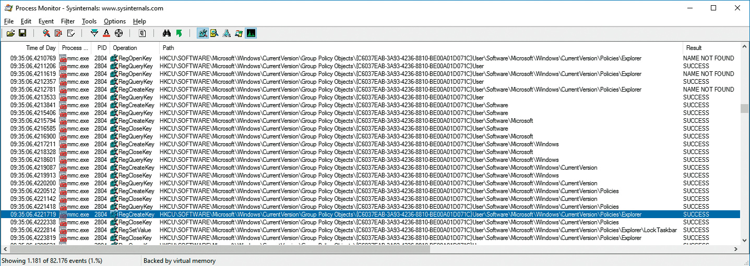Toggle Show File System Activity button
Image resolution: width=750 pixels, height=266 pixels.
coord(214,33)
